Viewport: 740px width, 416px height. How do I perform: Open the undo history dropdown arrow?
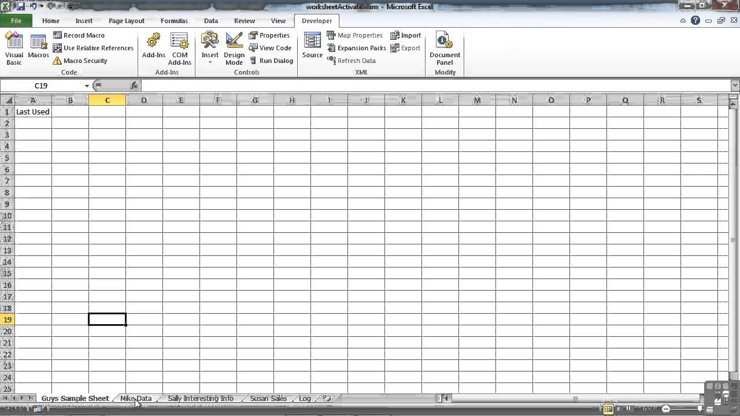coord(41,6)
